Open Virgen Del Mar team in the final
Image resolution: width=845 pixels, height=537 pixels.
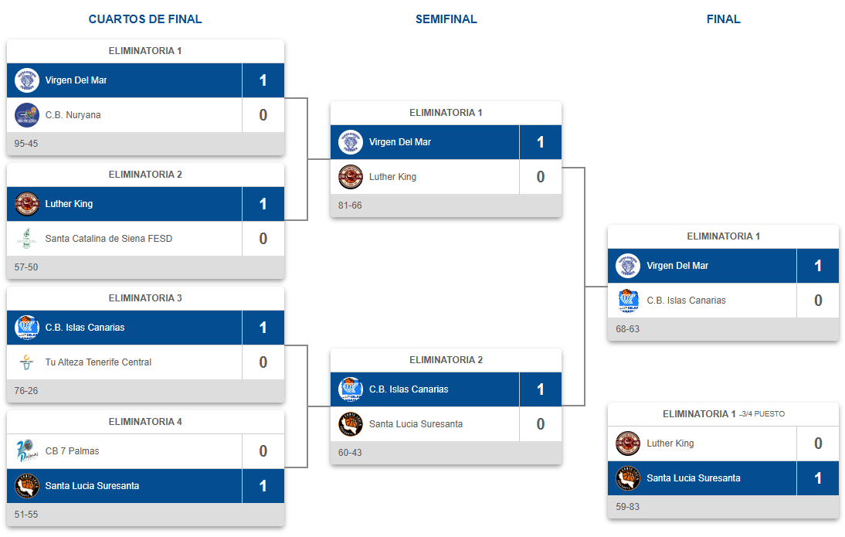[x=677, y=266]
